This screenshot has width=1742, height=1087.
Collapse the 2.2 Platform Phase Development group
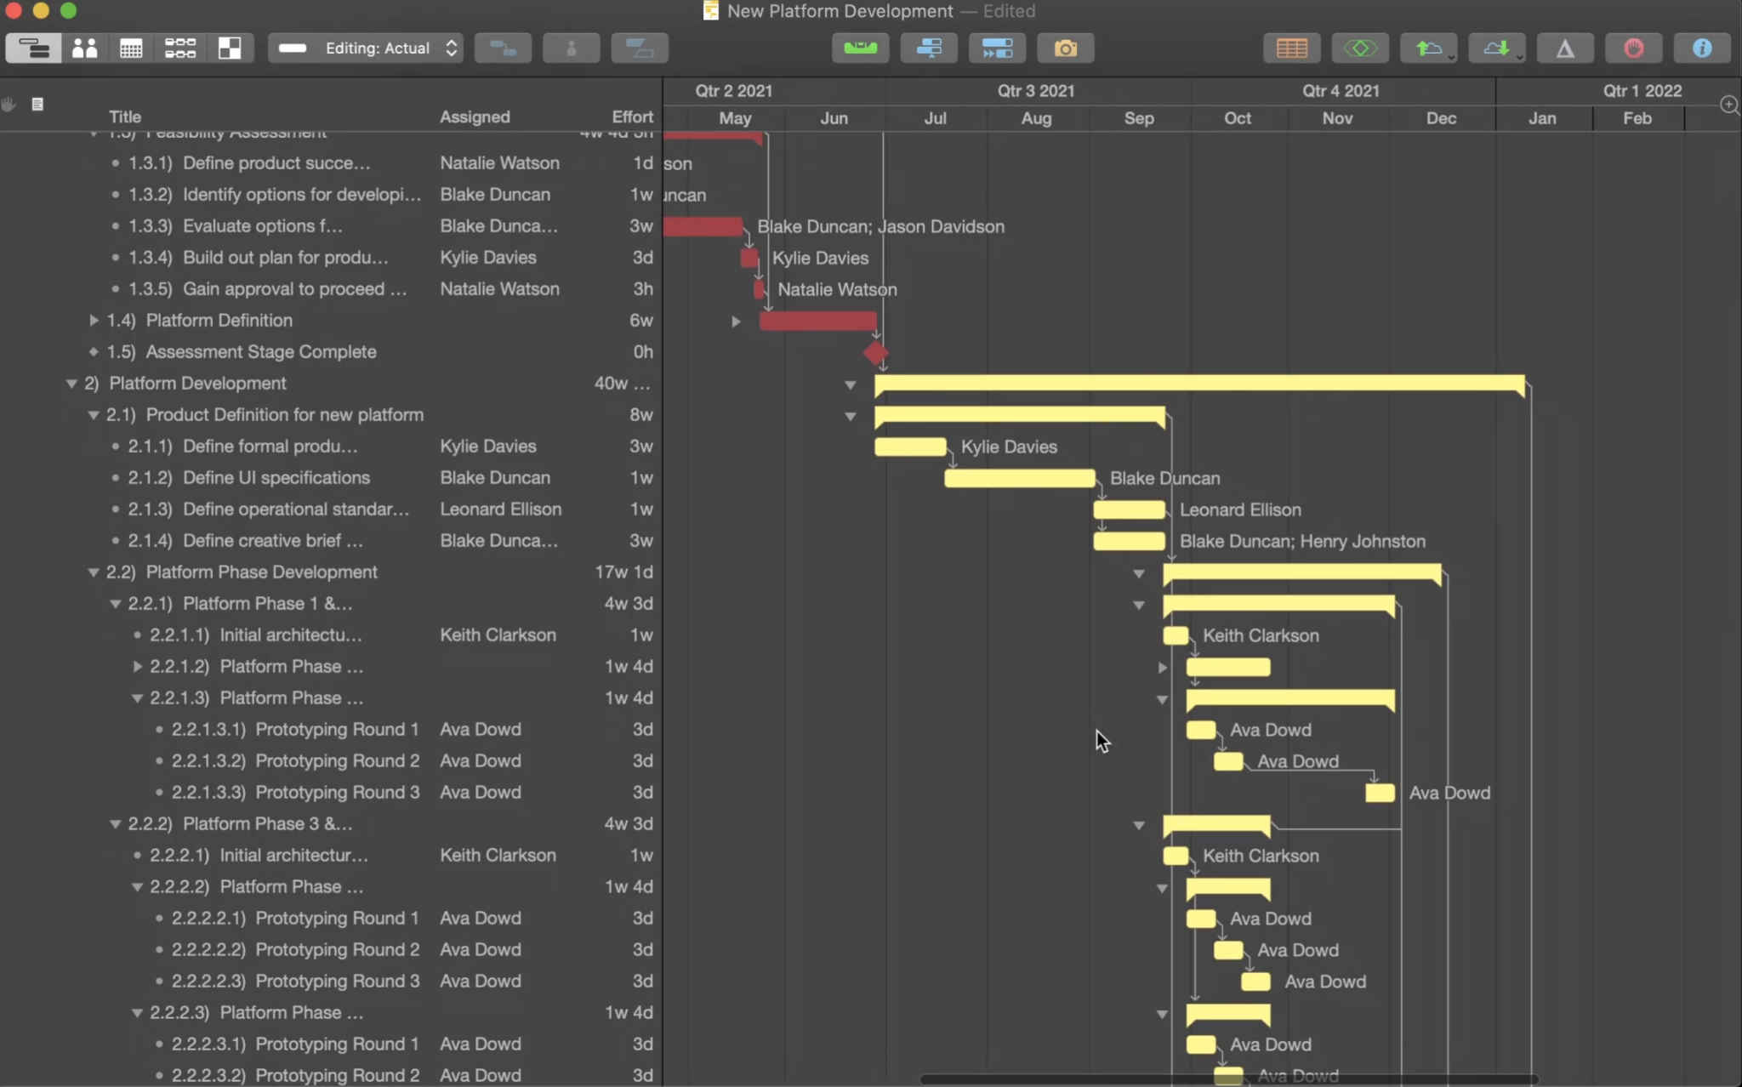tap(94, 572)
